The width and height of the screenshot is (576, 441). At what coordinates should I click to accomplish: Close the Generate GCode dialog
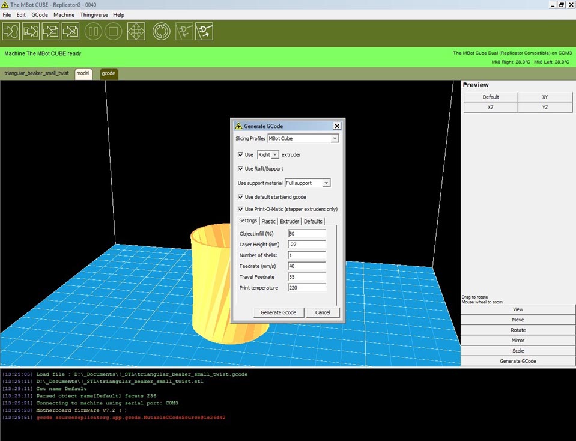point(337,126)
